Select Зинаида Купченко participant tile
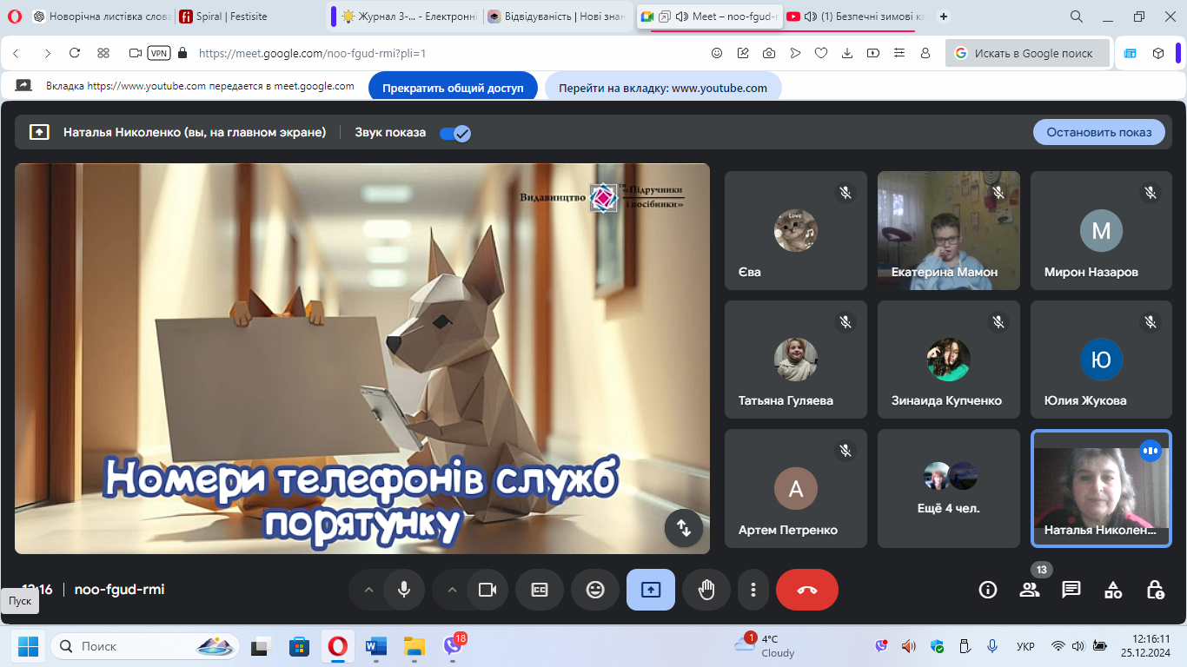The height and width of the screenshot is (667, 1187). pyautogui.click(x=949, y=360)
